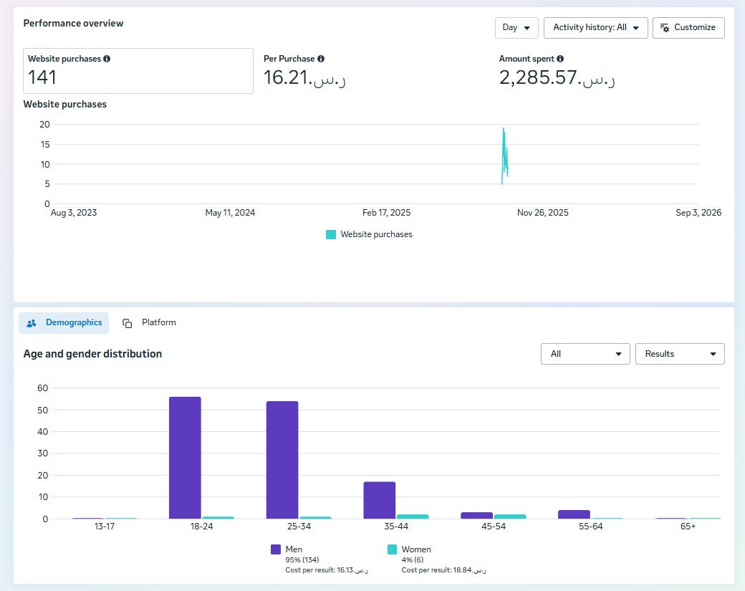This screenshot has height=591, width=745.
Task: Click the Website purchases info icon
Action: [x=107, y=59]
